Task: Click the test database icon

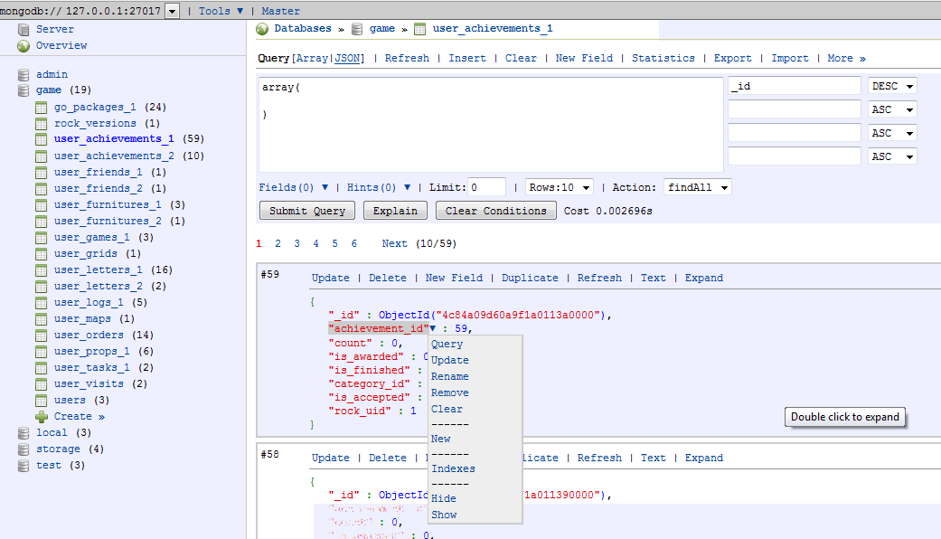Action: [x=24, y=465]
